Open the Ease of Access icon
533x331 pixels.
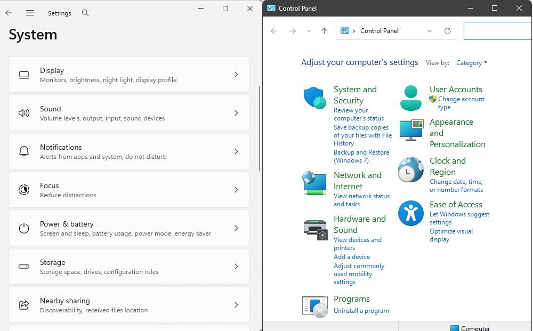click(x=410, y=213)
